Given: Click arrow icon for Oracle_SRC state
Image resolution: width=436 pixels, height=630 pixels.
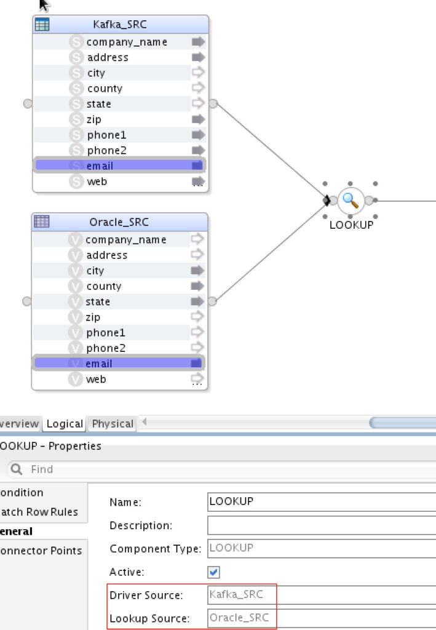Looking at the screenshot, I should 197,301.
